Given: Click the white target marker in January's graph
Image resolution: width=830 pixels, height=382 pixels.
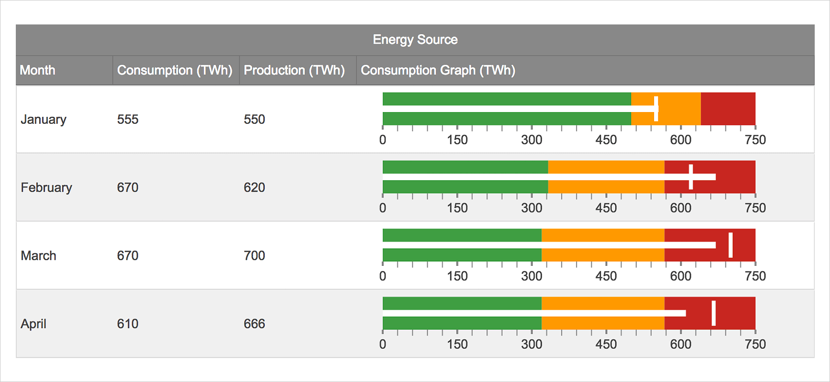Looking at the screenshot, I should [x=656, y=108].
